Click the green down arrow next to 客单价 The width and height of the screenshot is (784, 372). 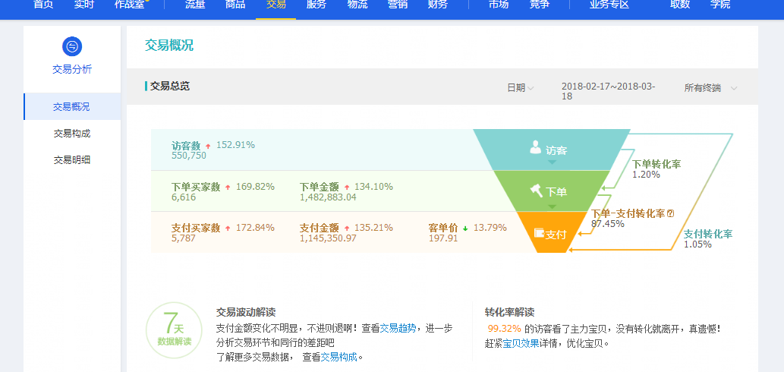(x=465, y=229)
